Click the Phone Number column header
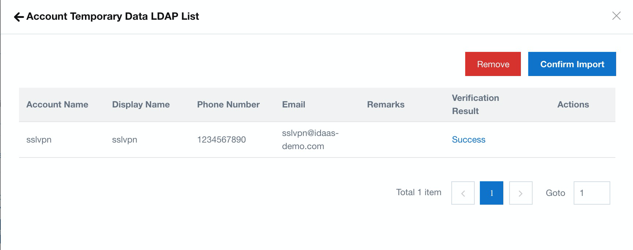This screenshot has height=250, width=633. pyautogui.click(x=228, y=105)
